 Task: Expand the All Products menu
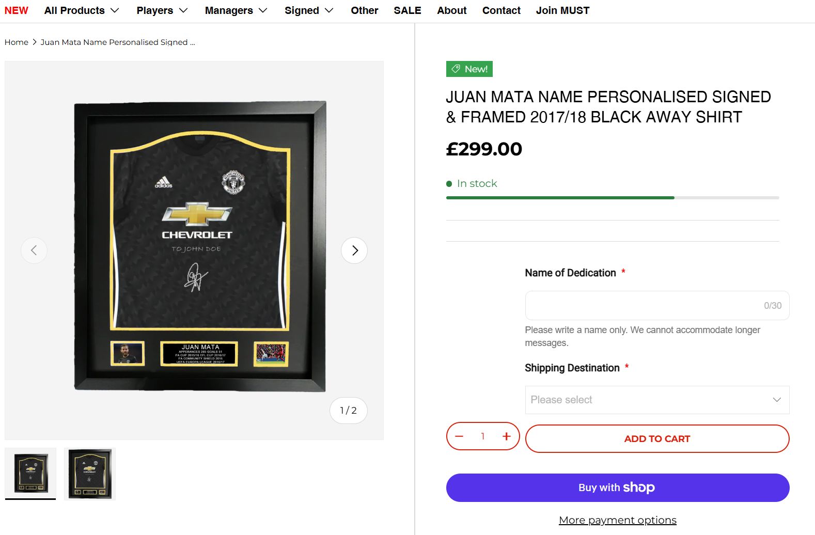(82, 10)
